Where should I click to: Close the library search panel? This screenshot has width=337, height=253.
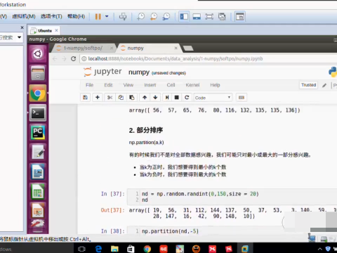22,27
